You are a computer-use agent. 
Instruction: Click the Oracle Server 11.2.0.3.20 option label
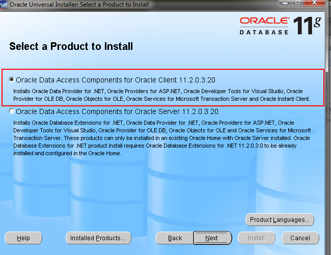(117, 111)
